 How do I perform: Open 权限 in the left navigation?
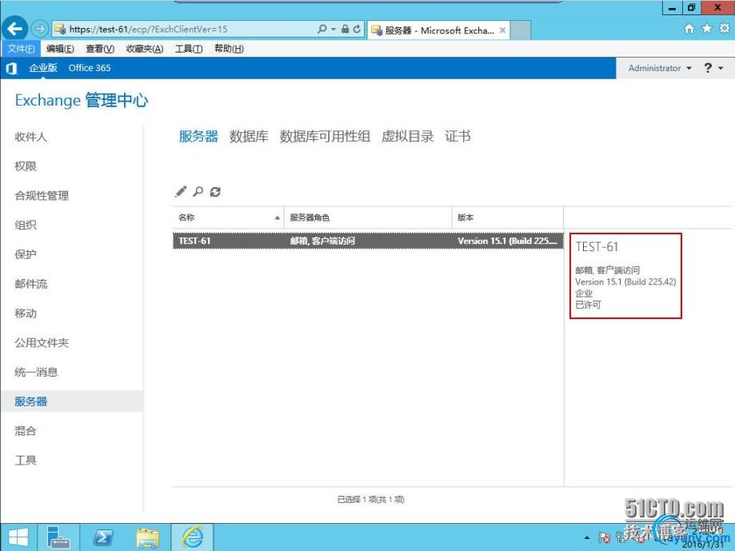(x=26, y=166)
